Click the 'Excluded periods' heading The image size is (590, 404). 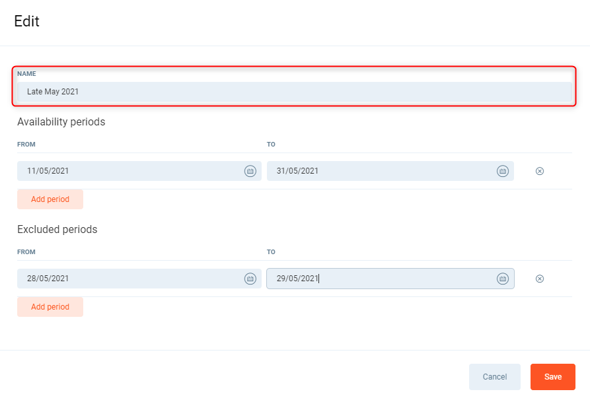tap(57, 230)
